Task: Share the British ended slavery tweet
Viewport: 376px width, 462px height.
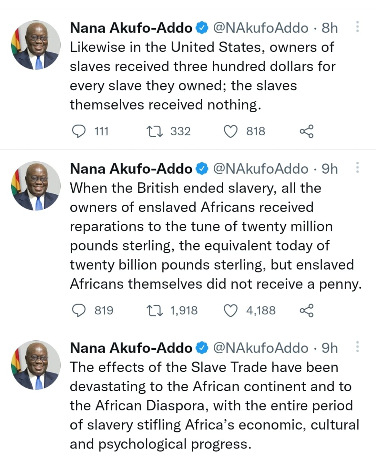Action: pyautogui.click(x=307, y=310)
